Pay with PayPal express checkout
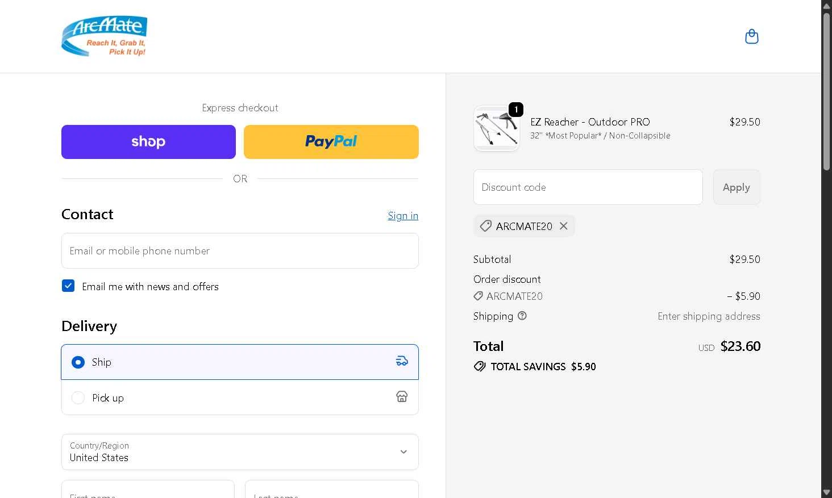Image resolution: width=832 pixels, height=498 pixels. (331, 142)
